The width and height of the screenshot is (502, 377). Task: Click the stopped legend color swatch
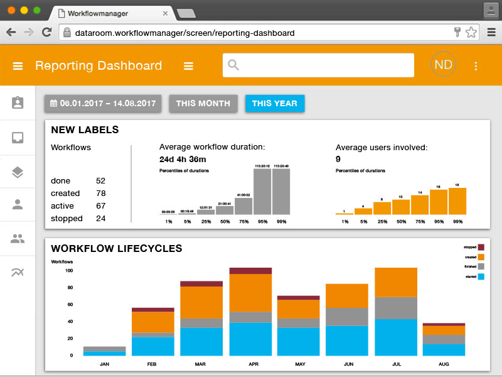coord(481,247)
